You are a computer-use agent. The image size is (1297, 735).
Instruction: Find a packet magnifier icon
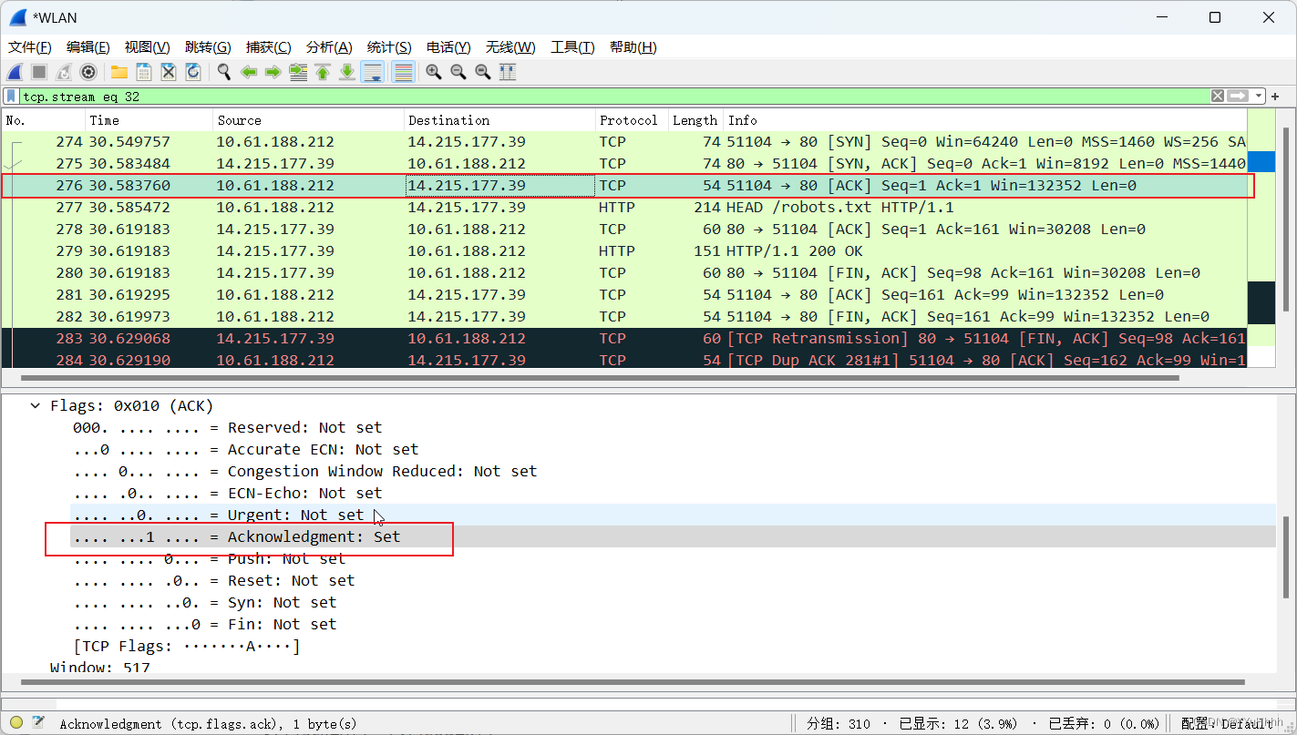coord(224,72)
